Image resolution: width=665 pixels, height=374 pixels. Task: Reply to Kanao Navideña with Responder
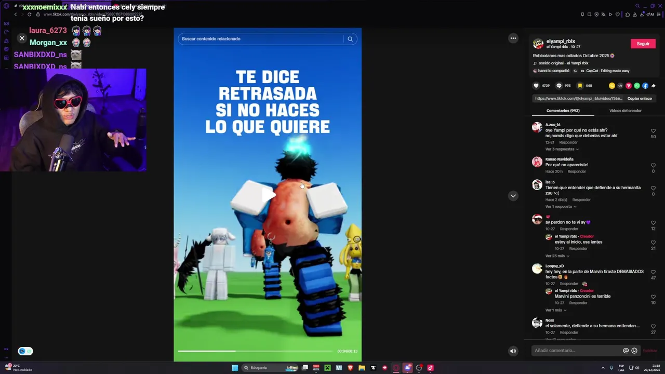click(x=577, y=171)
